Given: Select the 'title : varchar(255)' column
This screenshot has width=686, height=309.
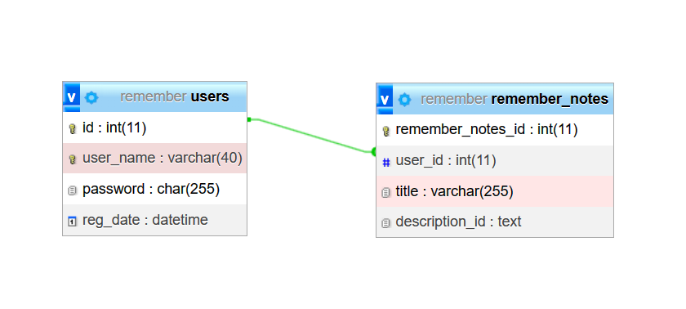Looking at the screenshot, I should tap(495, 191).
